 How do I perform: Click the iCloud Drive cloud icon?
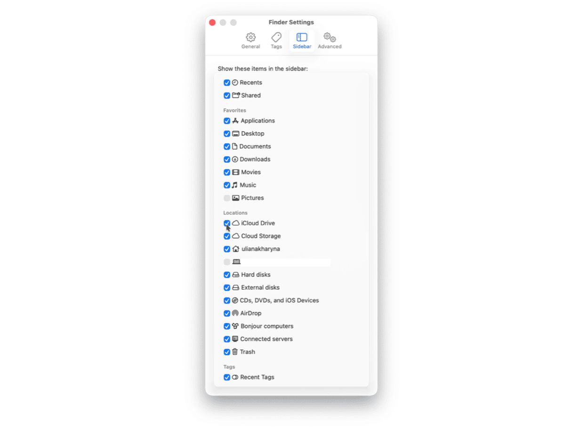(236, 223)
